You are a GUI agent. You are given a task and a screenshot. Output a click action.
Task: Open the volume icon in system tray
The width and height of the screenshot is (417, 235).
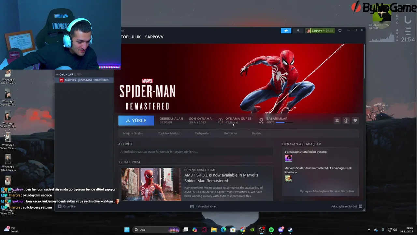395,230
